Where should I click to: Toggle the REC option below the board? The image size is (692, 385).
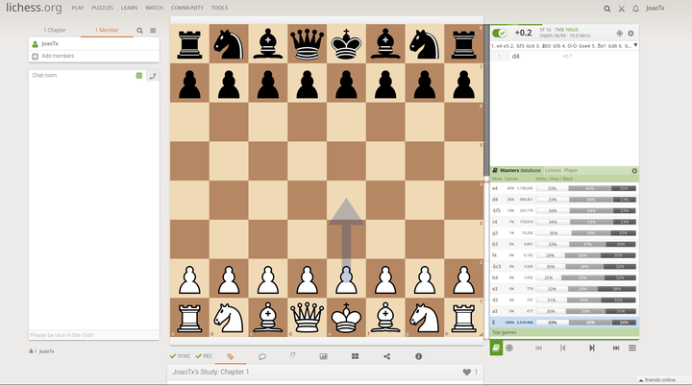click(x=205, y=356)
